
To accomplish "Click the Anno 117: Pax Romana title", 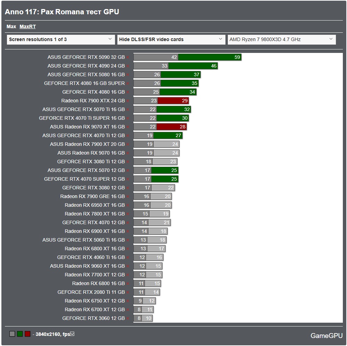I will pos(61,11).
